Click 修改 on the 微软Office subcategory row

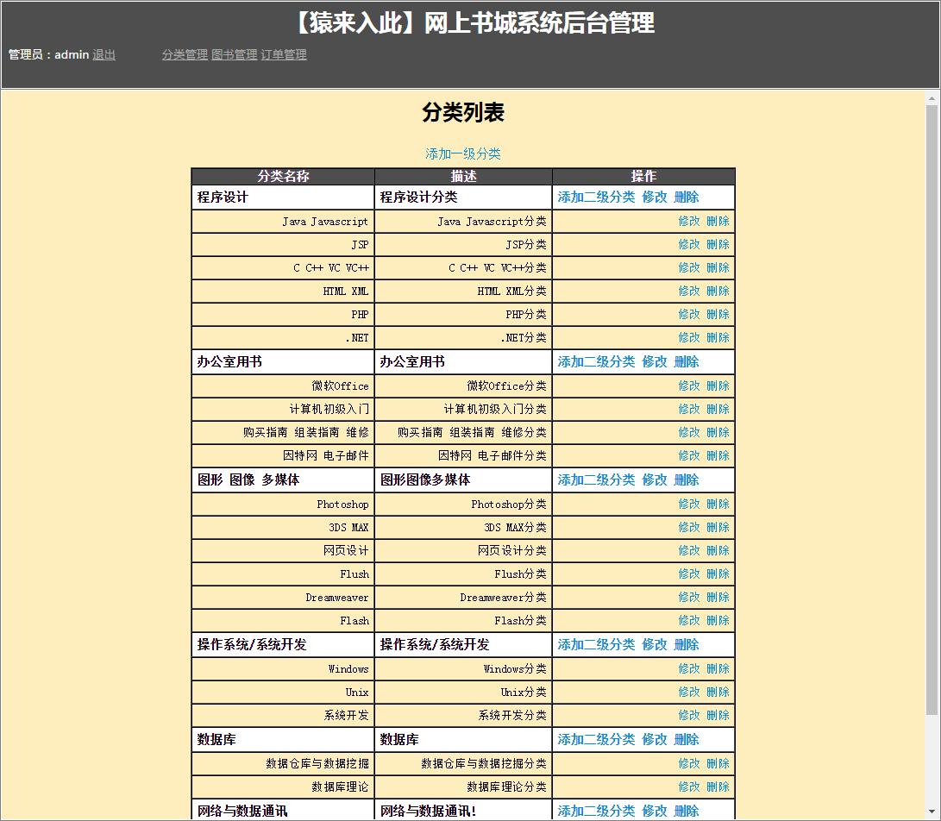687,385
